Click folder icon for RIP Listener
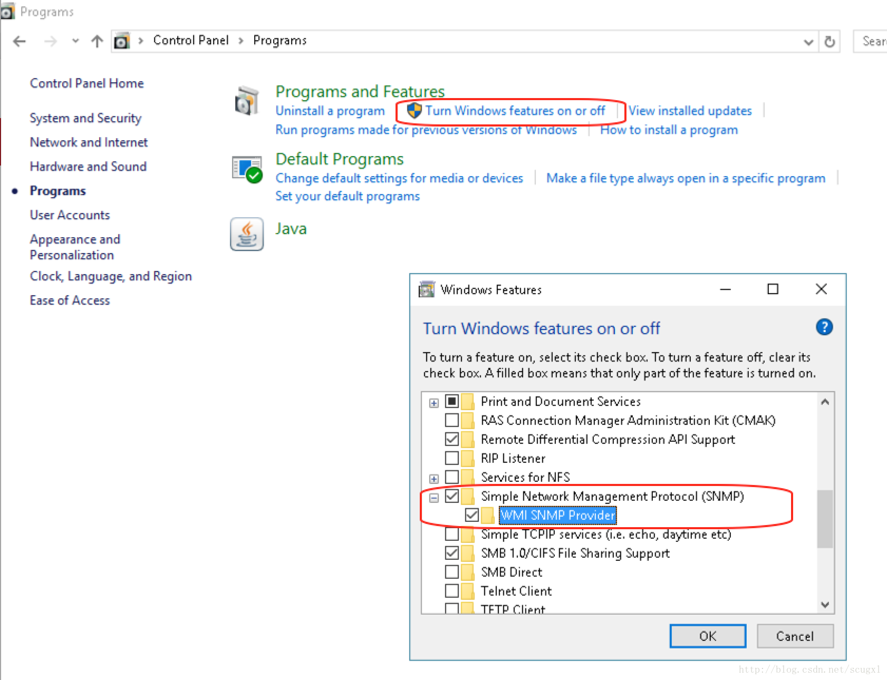 point(468,458)
